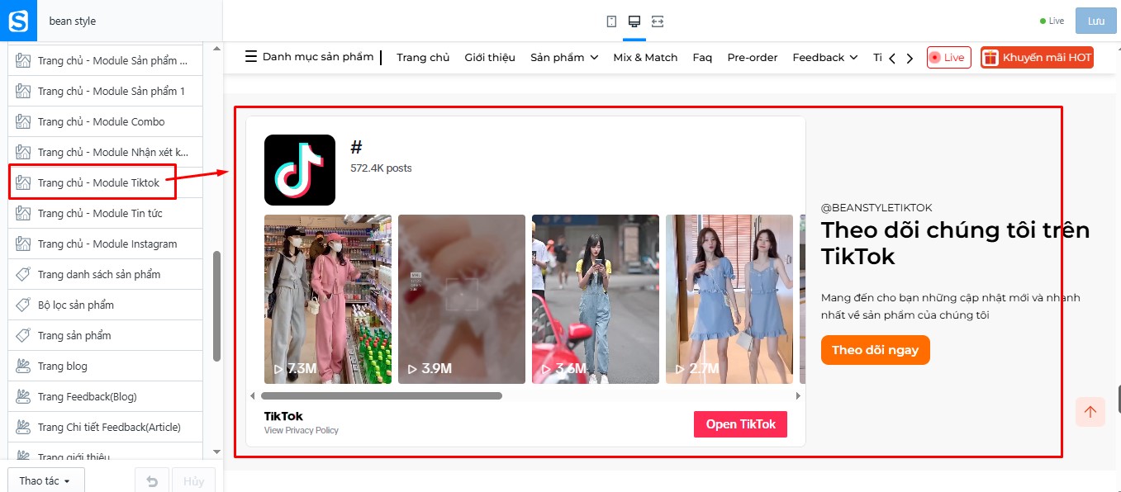Screen dimensions: 1121x492
Task: Expand Sản phẩm nav dropdown
Action: tap(564, 58)
